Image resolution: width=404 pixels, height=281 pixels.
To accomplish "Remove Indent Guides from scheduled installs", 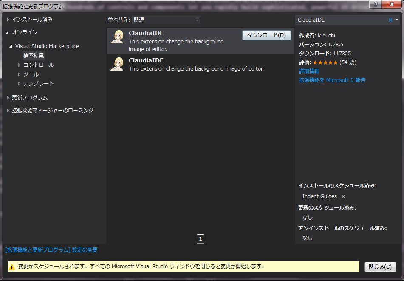I will [343, 196].
